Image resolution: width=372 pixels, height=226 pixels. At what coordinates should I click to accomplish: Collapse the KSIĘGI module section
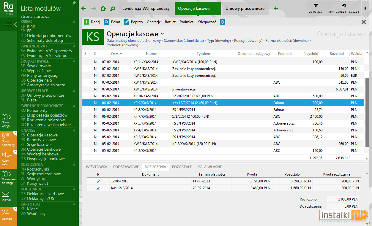tap(74, 21)
